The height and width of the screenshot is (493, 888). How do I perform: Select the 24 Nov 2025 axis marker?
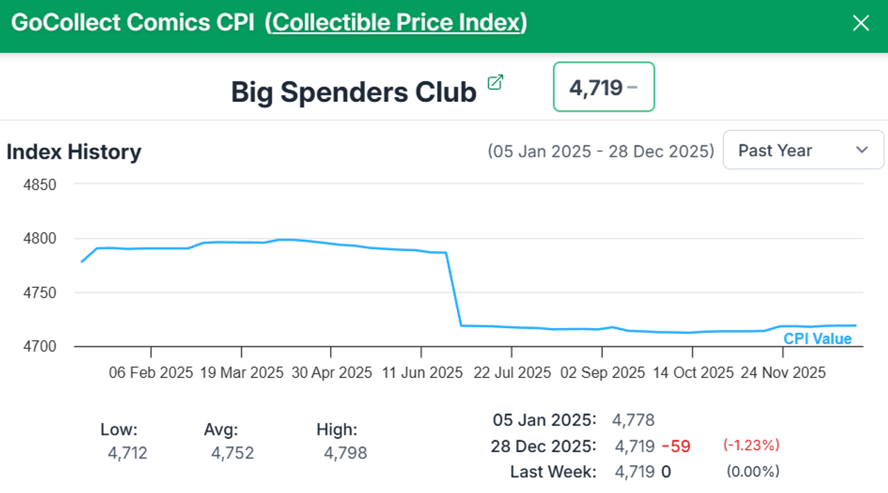click(x=783, y=373)
